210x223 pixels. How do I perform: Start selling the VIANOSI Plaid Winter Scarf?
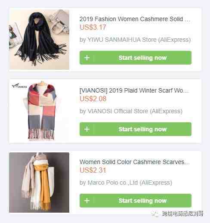click(136, 129)
